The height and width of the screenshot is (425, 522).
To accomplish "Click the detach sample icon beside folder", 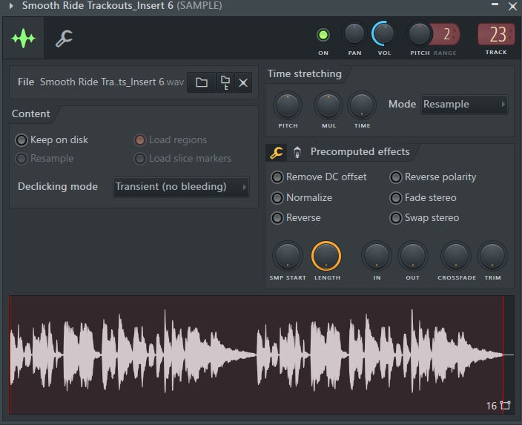I will coord(225,82).
